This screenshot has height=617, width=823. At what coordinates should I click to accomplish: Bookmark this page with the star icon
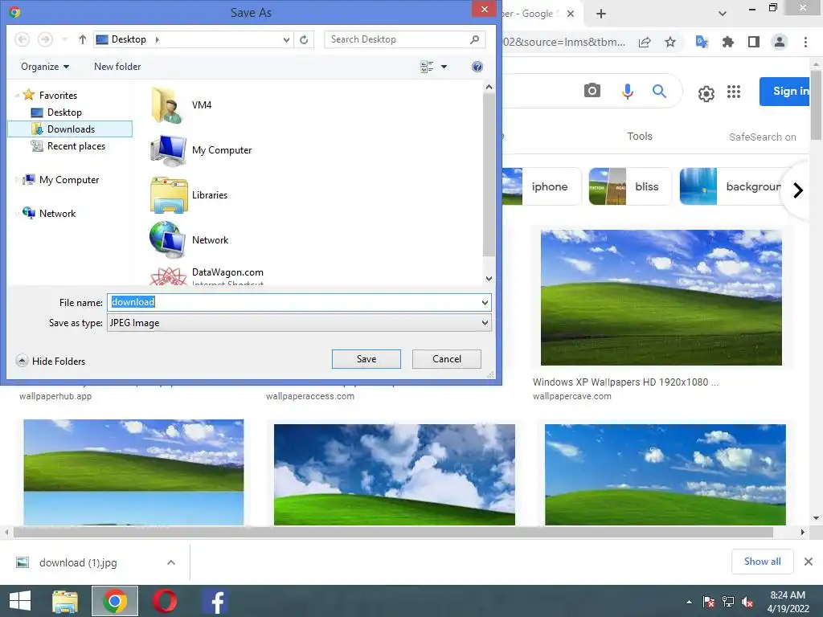(x=670, y=42)
